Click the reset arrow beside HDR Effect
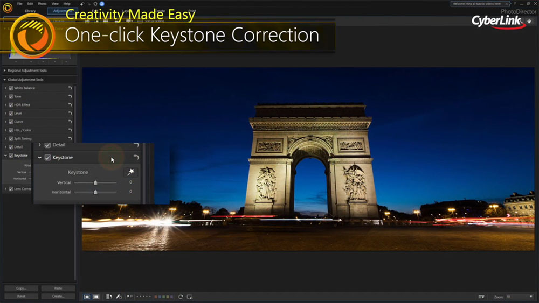This screenshot has width=539, height=303. (x=70, y=105)
